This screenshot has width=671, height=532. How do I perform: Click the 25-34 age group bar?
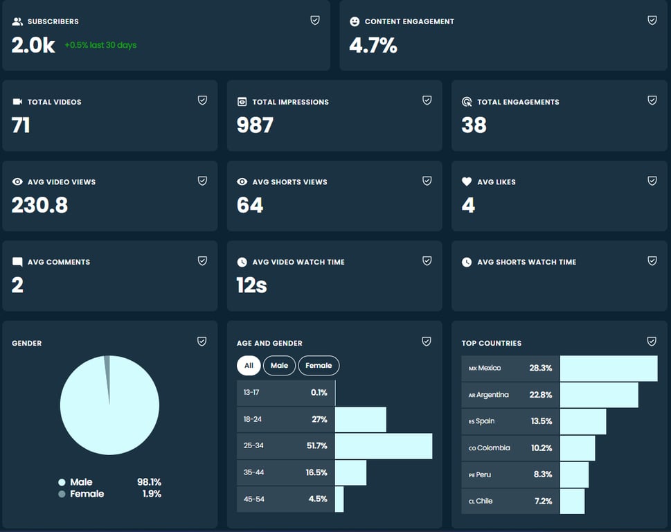point(384,445)
